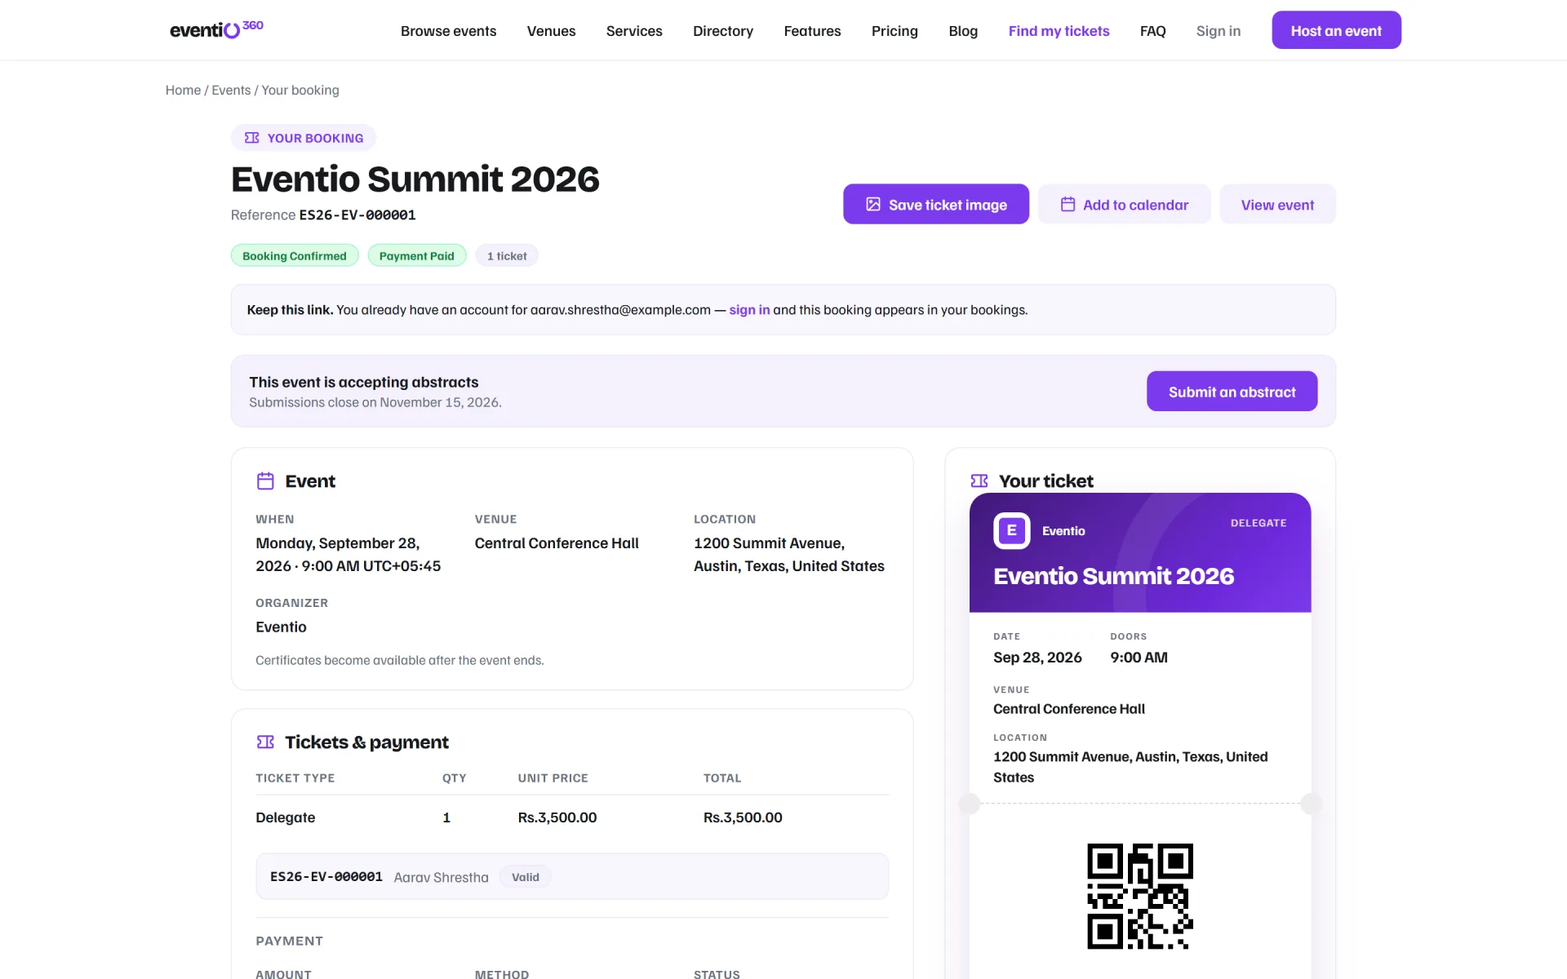Click the Valid status badge

526,877
